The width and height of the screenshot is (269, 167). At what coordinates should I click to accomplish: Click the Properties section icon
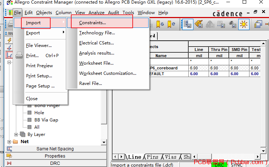click(x=9, y=156)
